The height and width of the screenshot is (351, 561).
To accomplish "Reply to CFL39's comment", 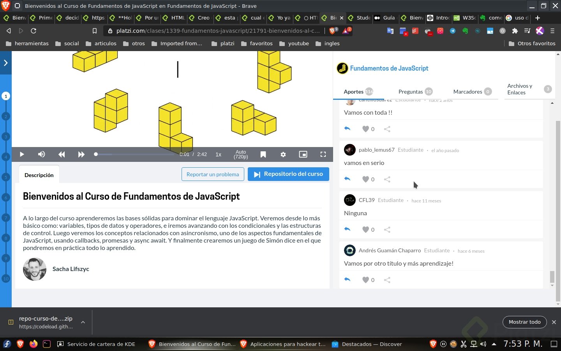I will coord(348,229).
